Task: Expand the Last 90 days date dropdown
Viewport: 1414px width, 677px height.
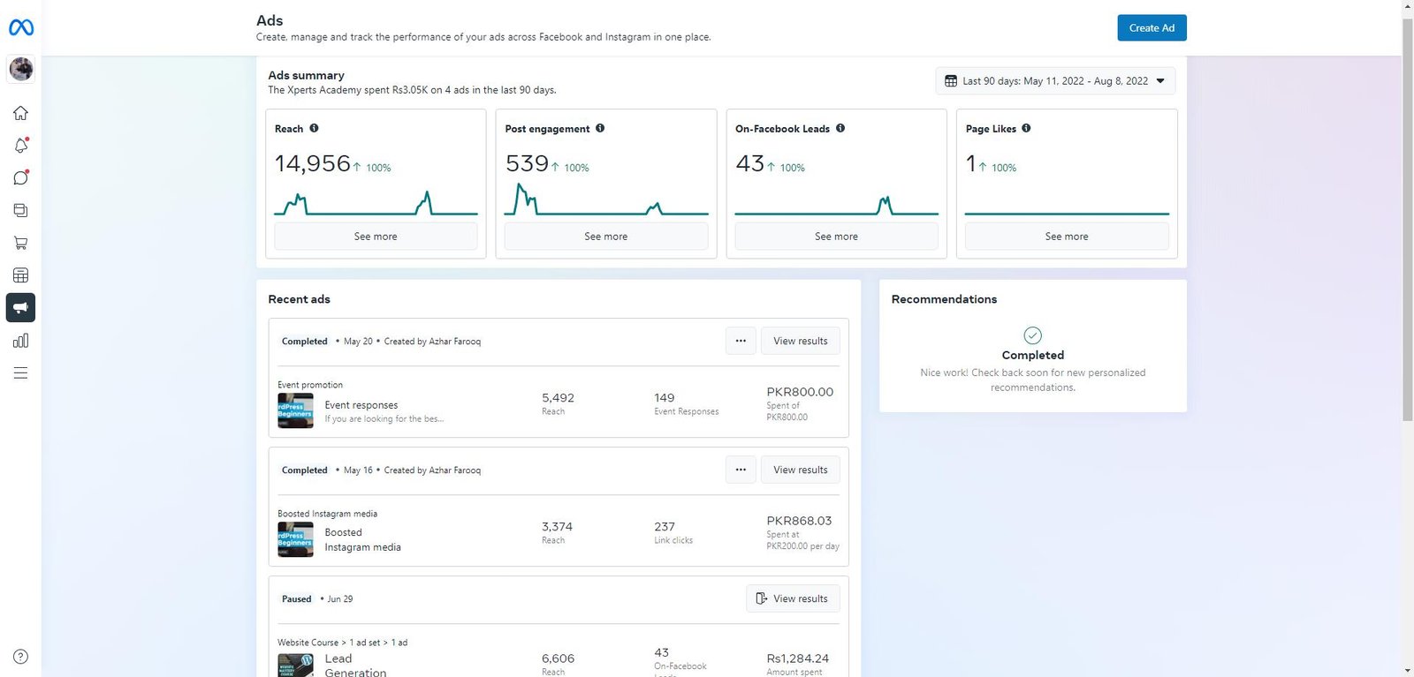Action: point(1055,81)
